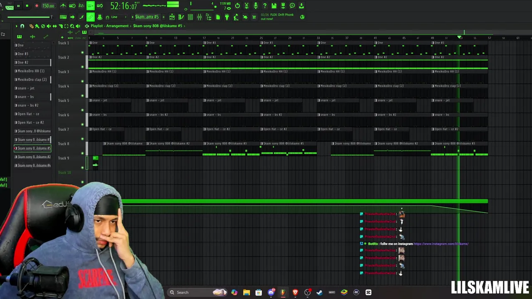Open playlist menu arrow left of magnet

click(16, 26)
